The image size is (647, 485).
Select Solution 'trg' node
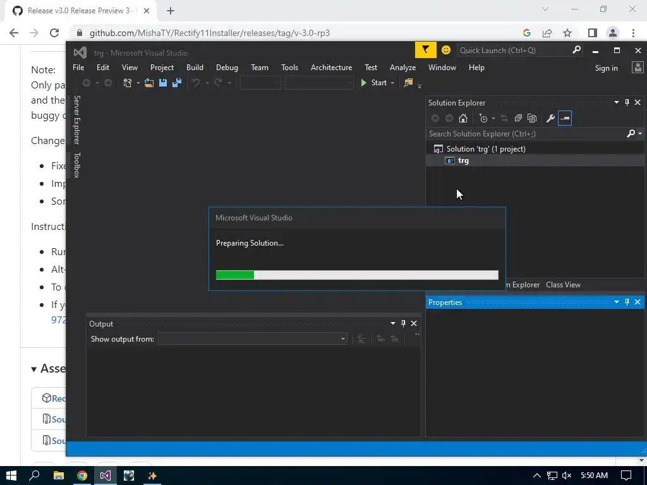(x=486, y=149)
